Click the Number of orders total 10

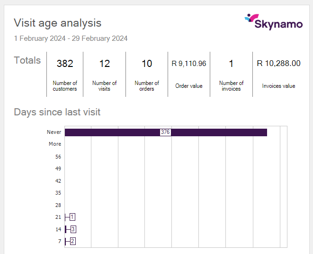147,64
